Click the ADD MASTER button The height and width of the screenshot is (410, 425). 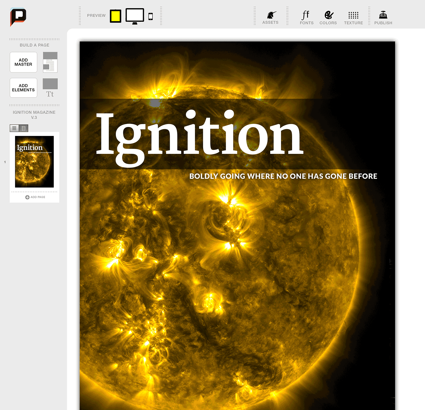point(24,62)
